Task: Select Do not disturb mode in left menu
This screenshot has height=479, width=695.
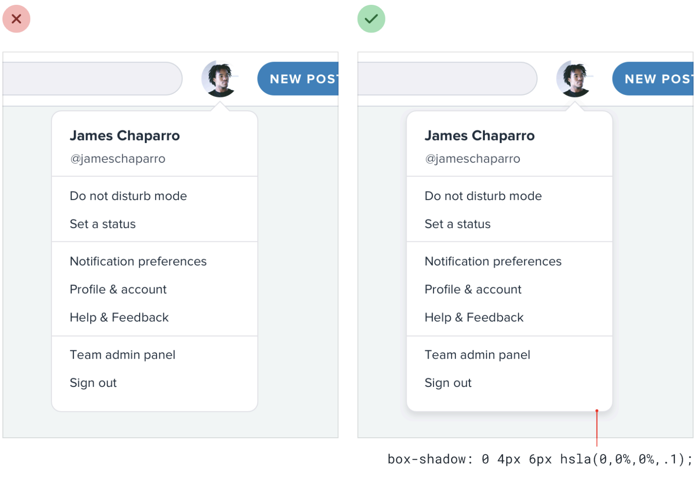Action: coord(128,196)
